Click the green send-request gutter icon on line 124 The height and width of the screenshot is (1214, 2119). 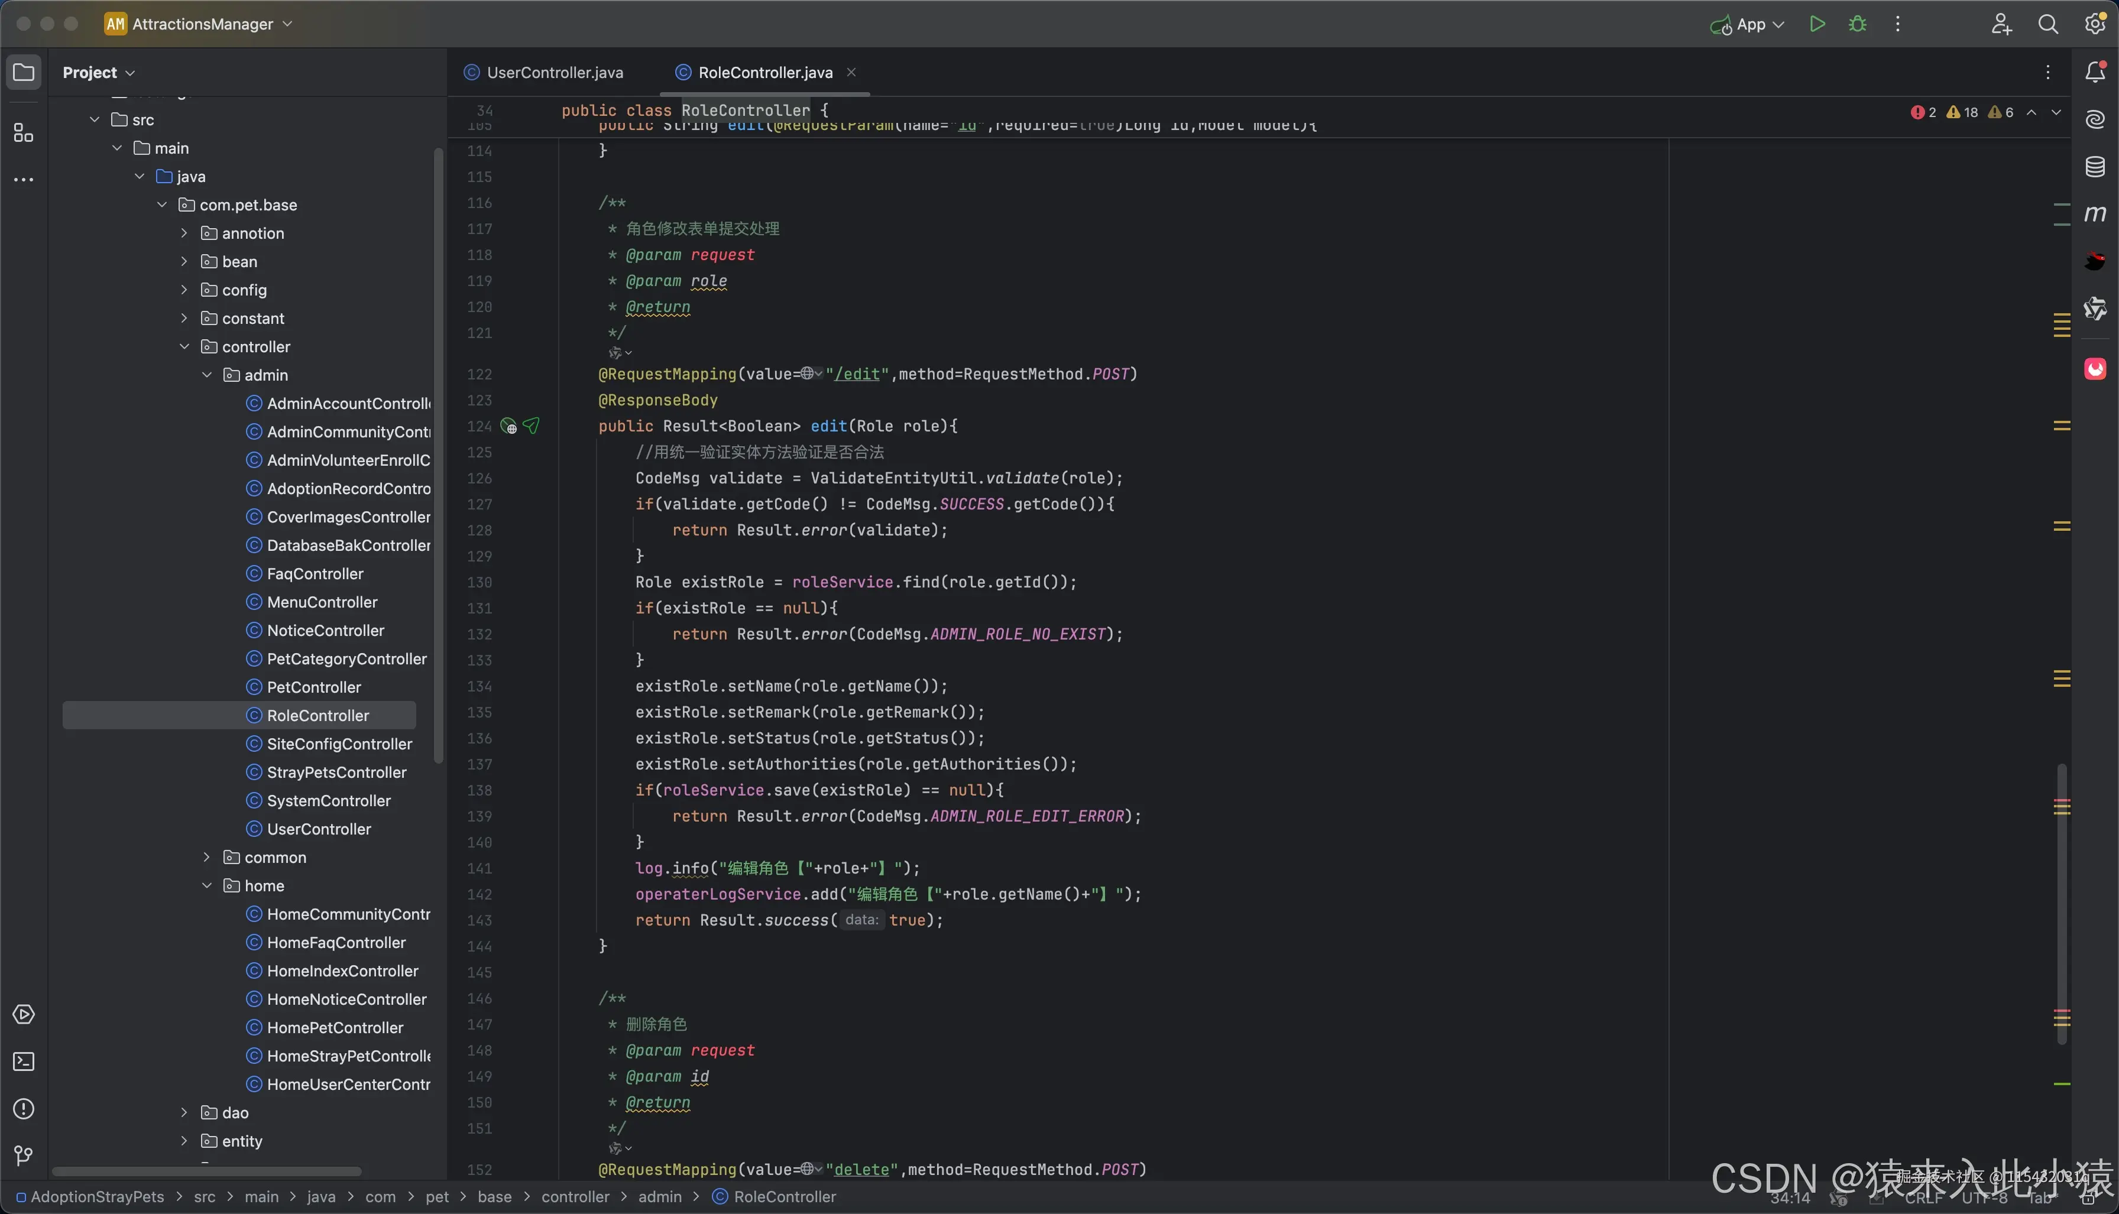531,426
